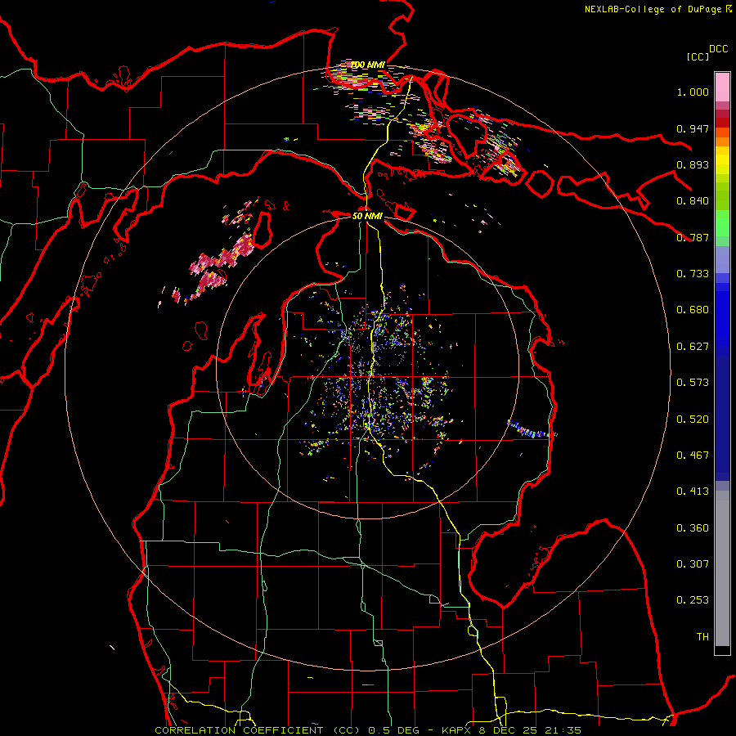Image resolution: width=736 pixels, height=736 pixels.
Task: Click the CORRELATION COEFFICIENT product caption
Action: (258, 730)
